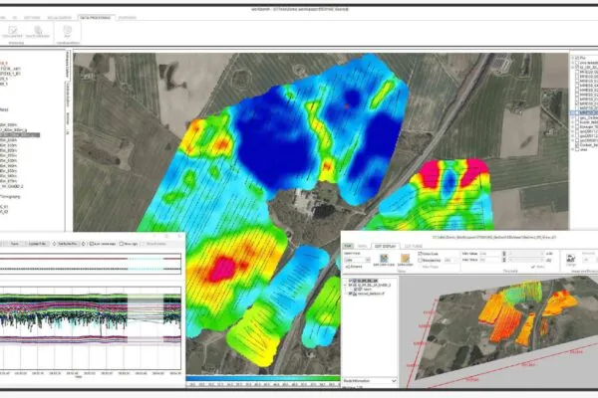Screen dimensions: 598x398
Task: Click third toolbar button between arrow icons
Action: tap(68, 244)
